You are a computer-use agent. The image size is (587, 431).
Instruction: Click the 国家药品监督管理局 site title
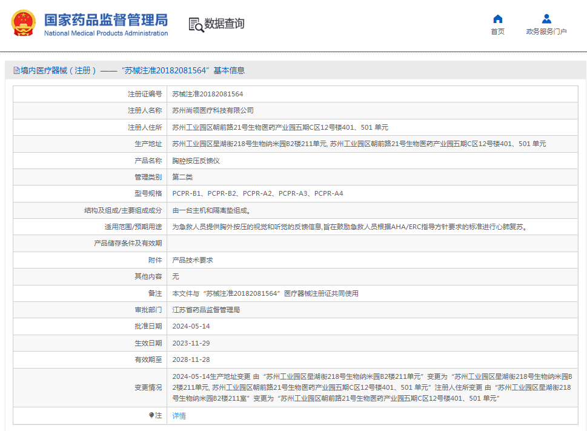click(x=106, y=19)
